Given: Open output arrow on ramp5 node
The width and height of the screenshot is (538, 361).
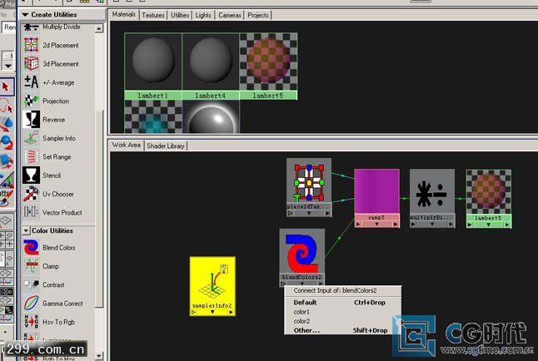Looking at the screenshot, I should pos(396,224).
